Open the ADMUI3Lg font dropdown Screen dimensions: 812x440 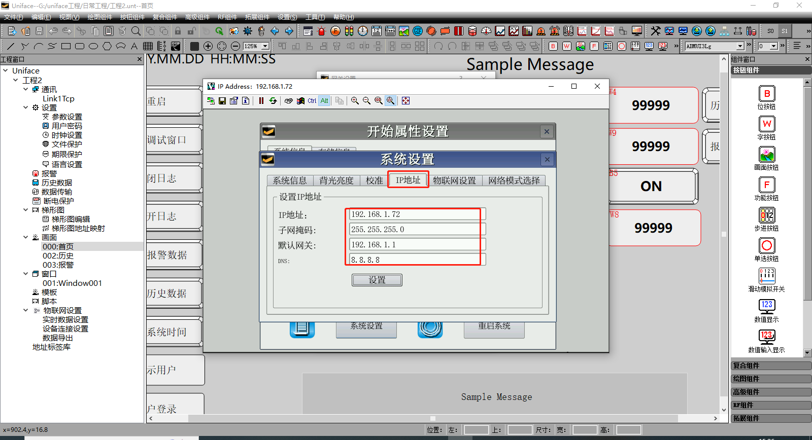(740, 46)
